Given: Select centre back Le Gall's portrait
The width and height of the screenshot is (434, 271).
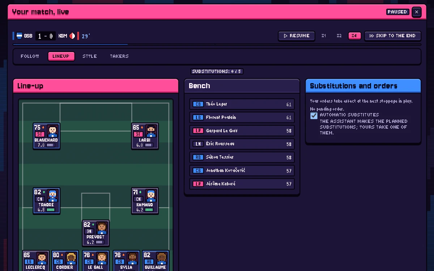Looking at the screenshot, I should pyautogui.click(x=102, y=258).
